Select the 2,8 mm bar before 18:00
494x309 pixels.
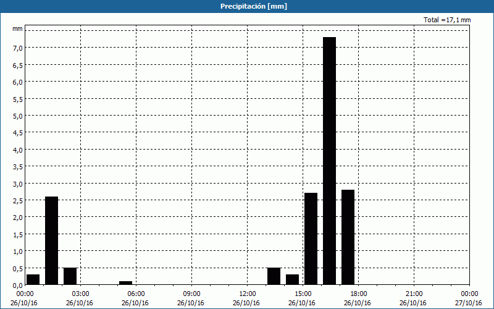point(348,237)
